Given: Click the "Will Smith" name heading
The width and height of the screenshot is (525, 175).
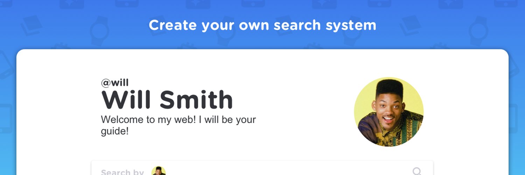Looking at the screenshot, I should pyautogui.click(x=167, y=100).
